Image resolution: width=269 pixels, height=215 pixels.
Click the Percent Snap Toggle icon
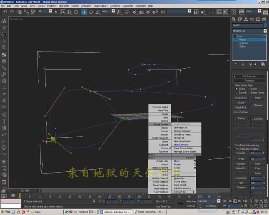[148, 12]
